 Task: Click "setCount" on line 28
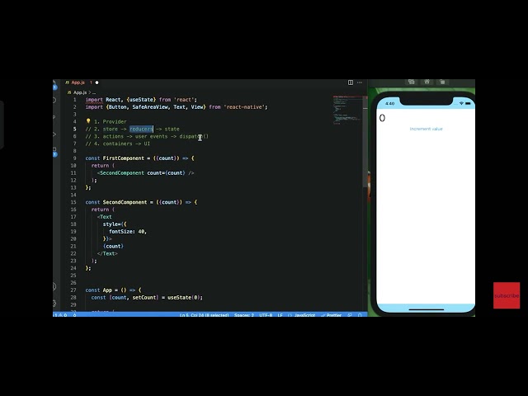click(x=144, y=298)
